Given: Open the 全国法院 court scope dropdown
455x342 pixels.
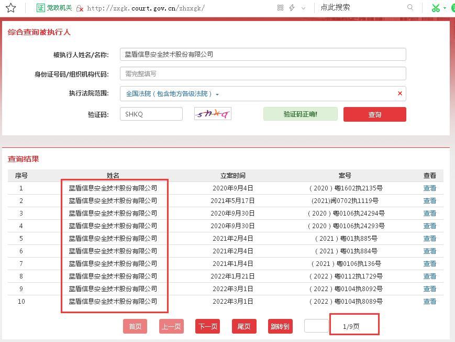Looking at the screenshot, I should tap(172, 94).
